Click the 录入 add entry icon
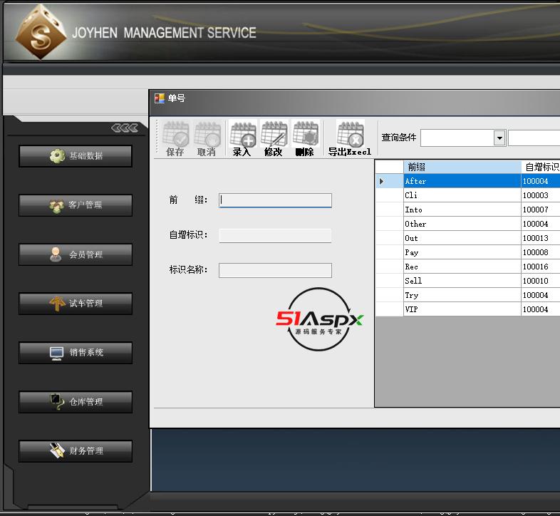560x516 pixels. pyautogui.click(x=242, y=138)
